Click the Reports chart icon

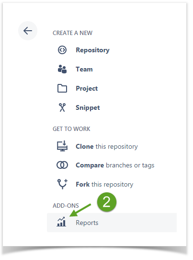(x=61, y=222)
